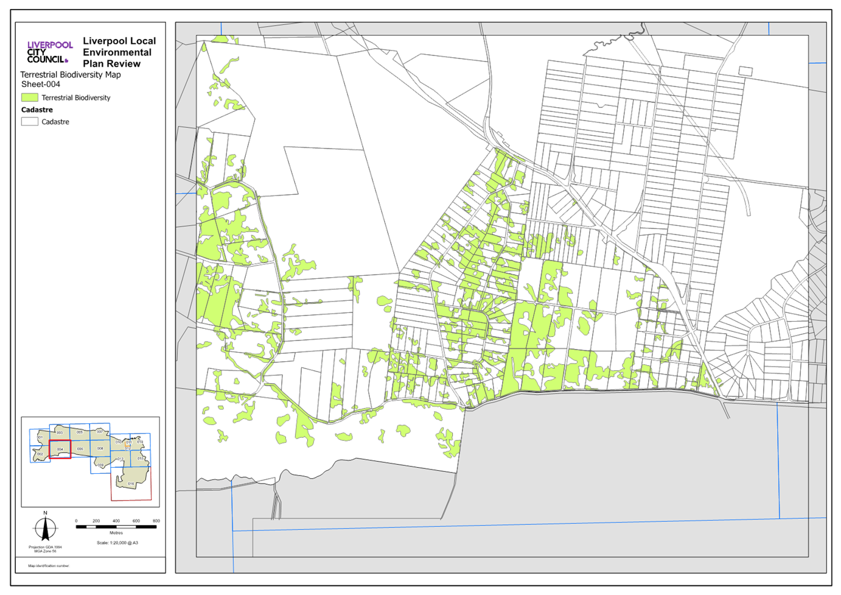Screen dimensions: 841x595
Task: Select sheet 001 in the index map
Action: (x=40, y=437)
